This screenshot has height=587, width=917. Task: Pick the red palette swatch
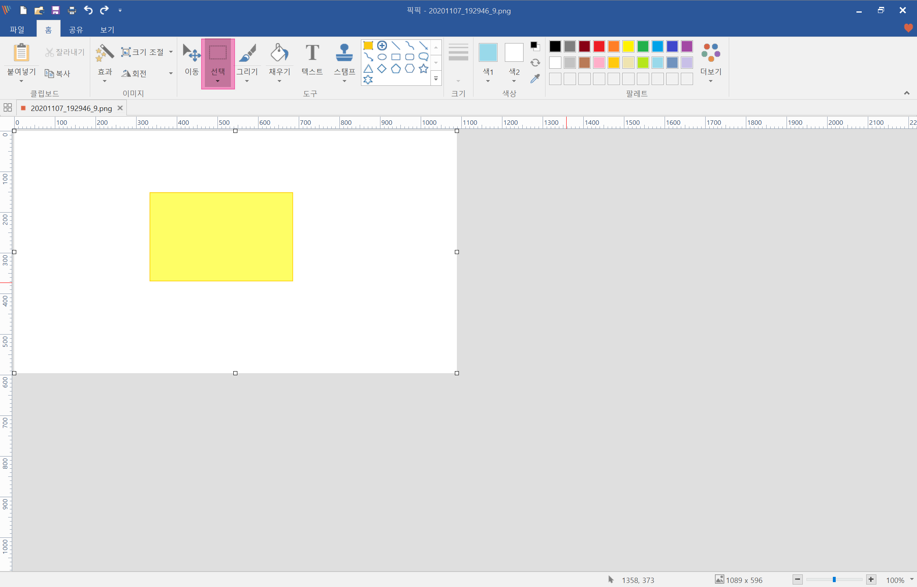(x=599, y=46)
